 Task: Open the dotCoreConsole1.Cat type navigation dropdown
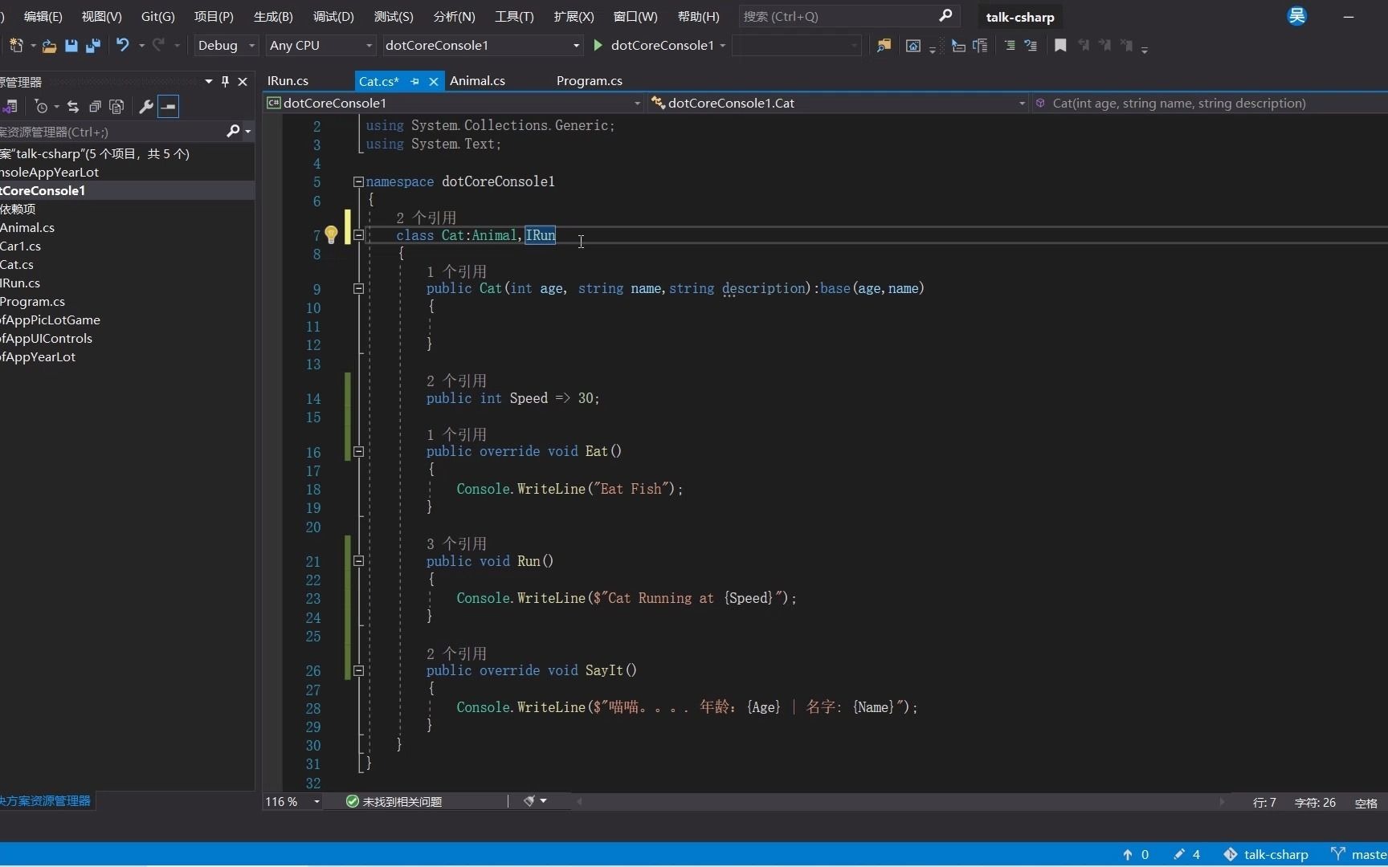[838, 103]
